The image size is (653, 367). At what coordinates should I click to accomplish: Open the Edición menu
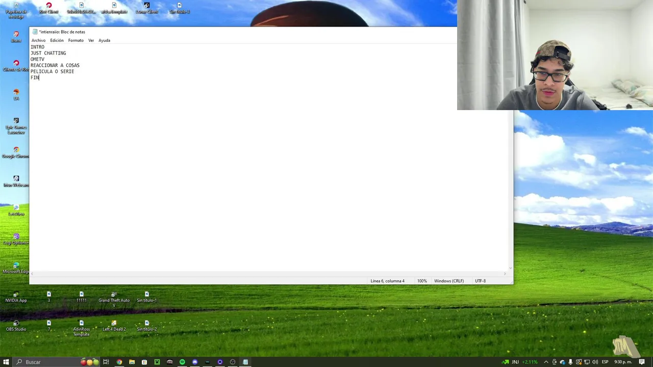[57, 40]
